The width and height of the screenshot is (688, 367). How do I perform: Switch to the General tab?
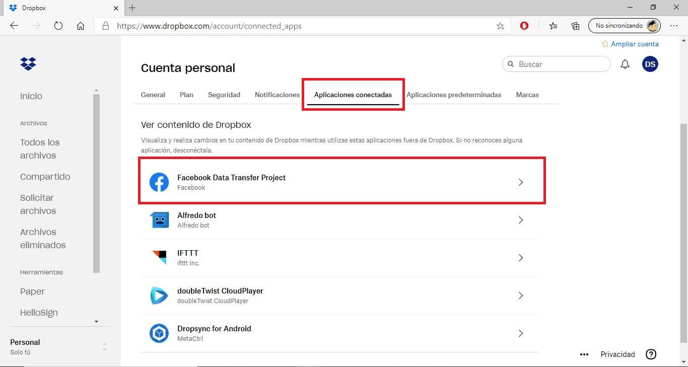pos(153,95)
